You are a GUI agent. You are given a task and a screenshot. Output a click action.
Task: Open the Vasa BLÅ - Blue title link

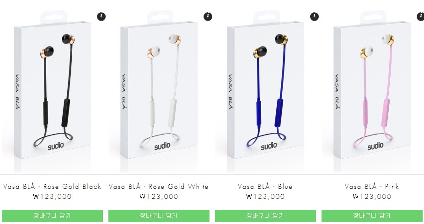tap(265, 187)
